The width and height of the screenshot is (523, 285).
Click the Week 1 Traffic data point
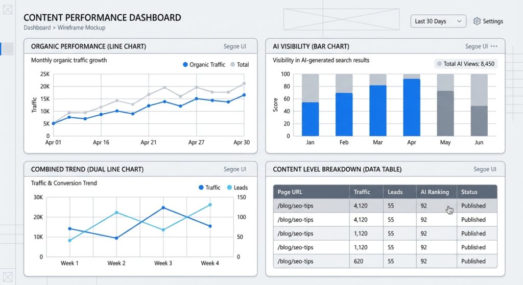(69, 229)
